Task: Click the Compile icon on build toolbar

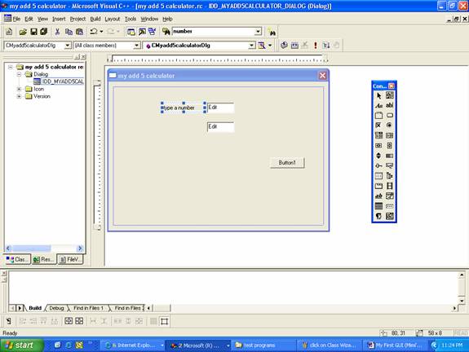Action: click(284, 46)
